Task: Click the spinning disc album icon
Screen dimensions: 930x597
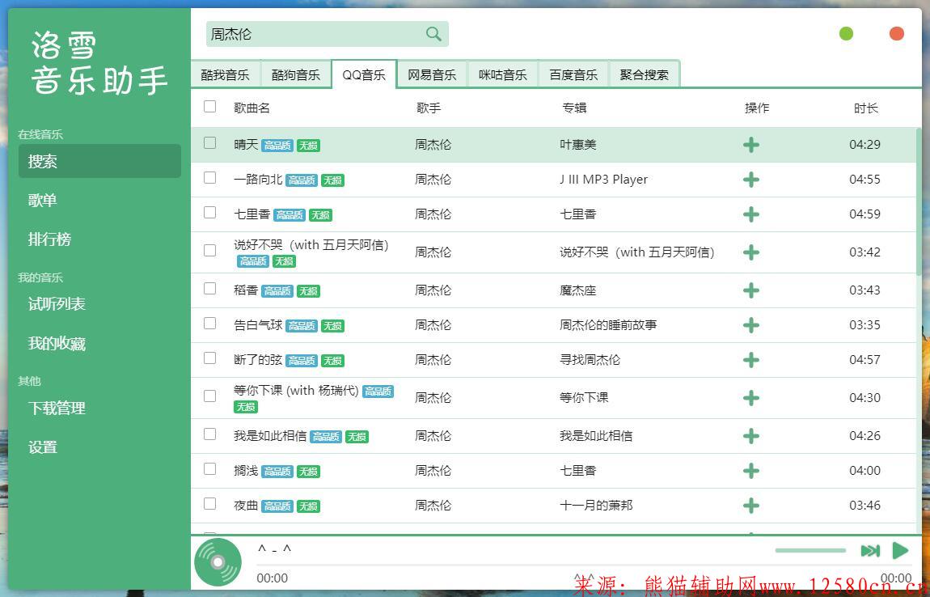Action: tap(218, 562)
